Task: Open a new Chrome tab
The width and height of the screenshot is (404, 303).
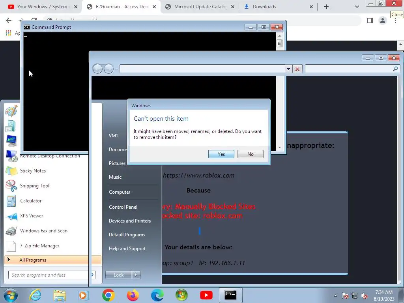Action: (x=326, y=7)
